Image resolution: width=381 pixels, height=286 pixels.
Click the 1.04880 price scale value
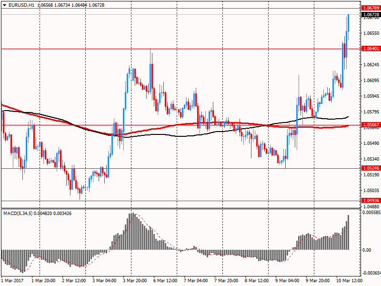point(371,207)
